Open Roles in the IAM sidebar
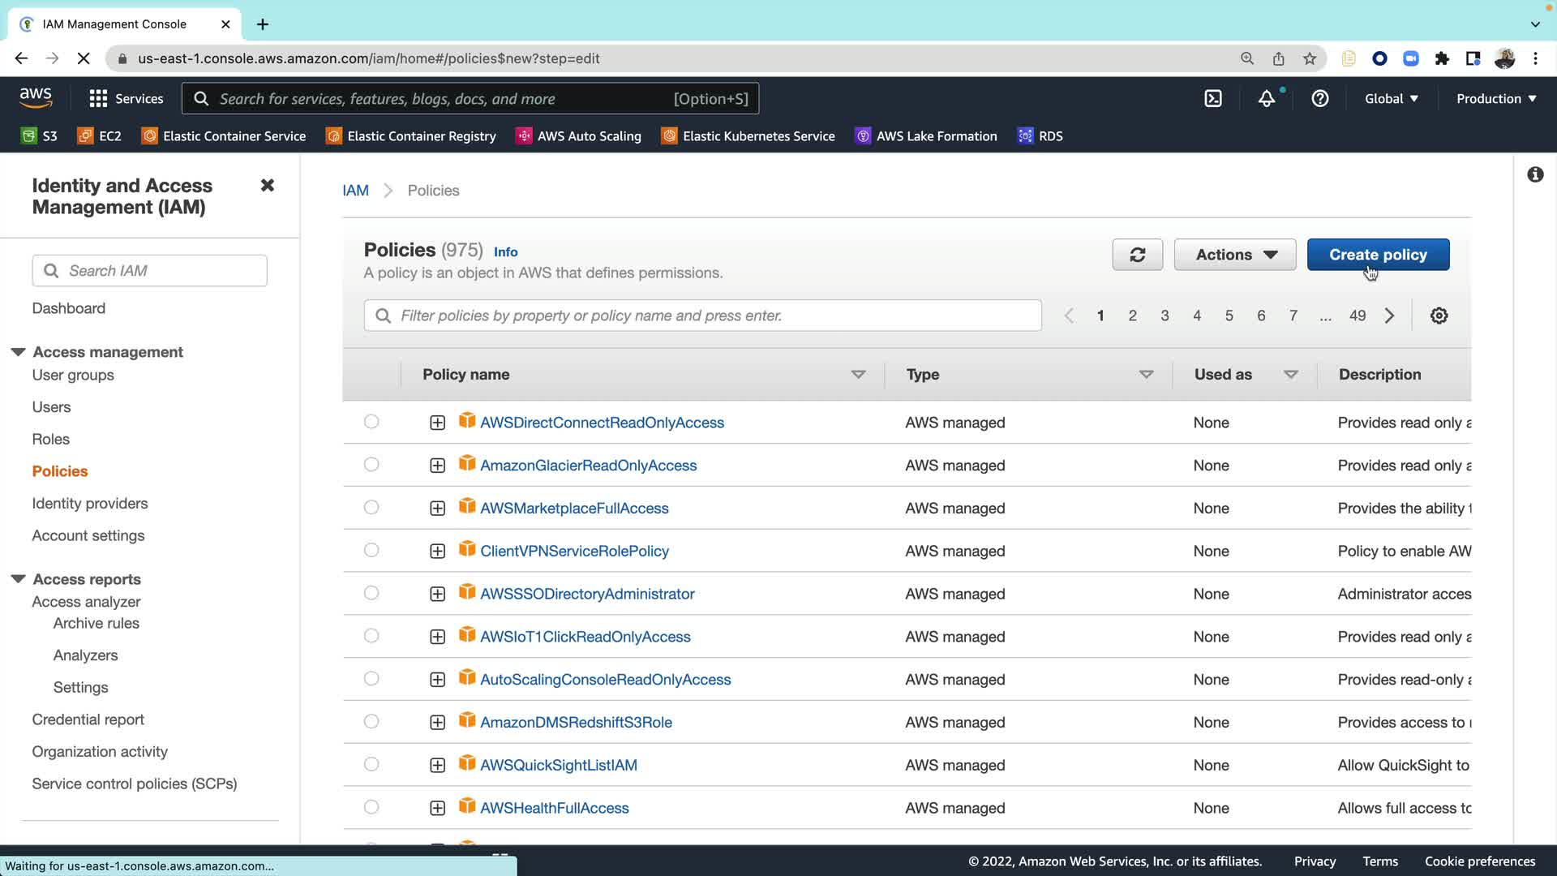 pyautogui.click(x=50, y=439)
